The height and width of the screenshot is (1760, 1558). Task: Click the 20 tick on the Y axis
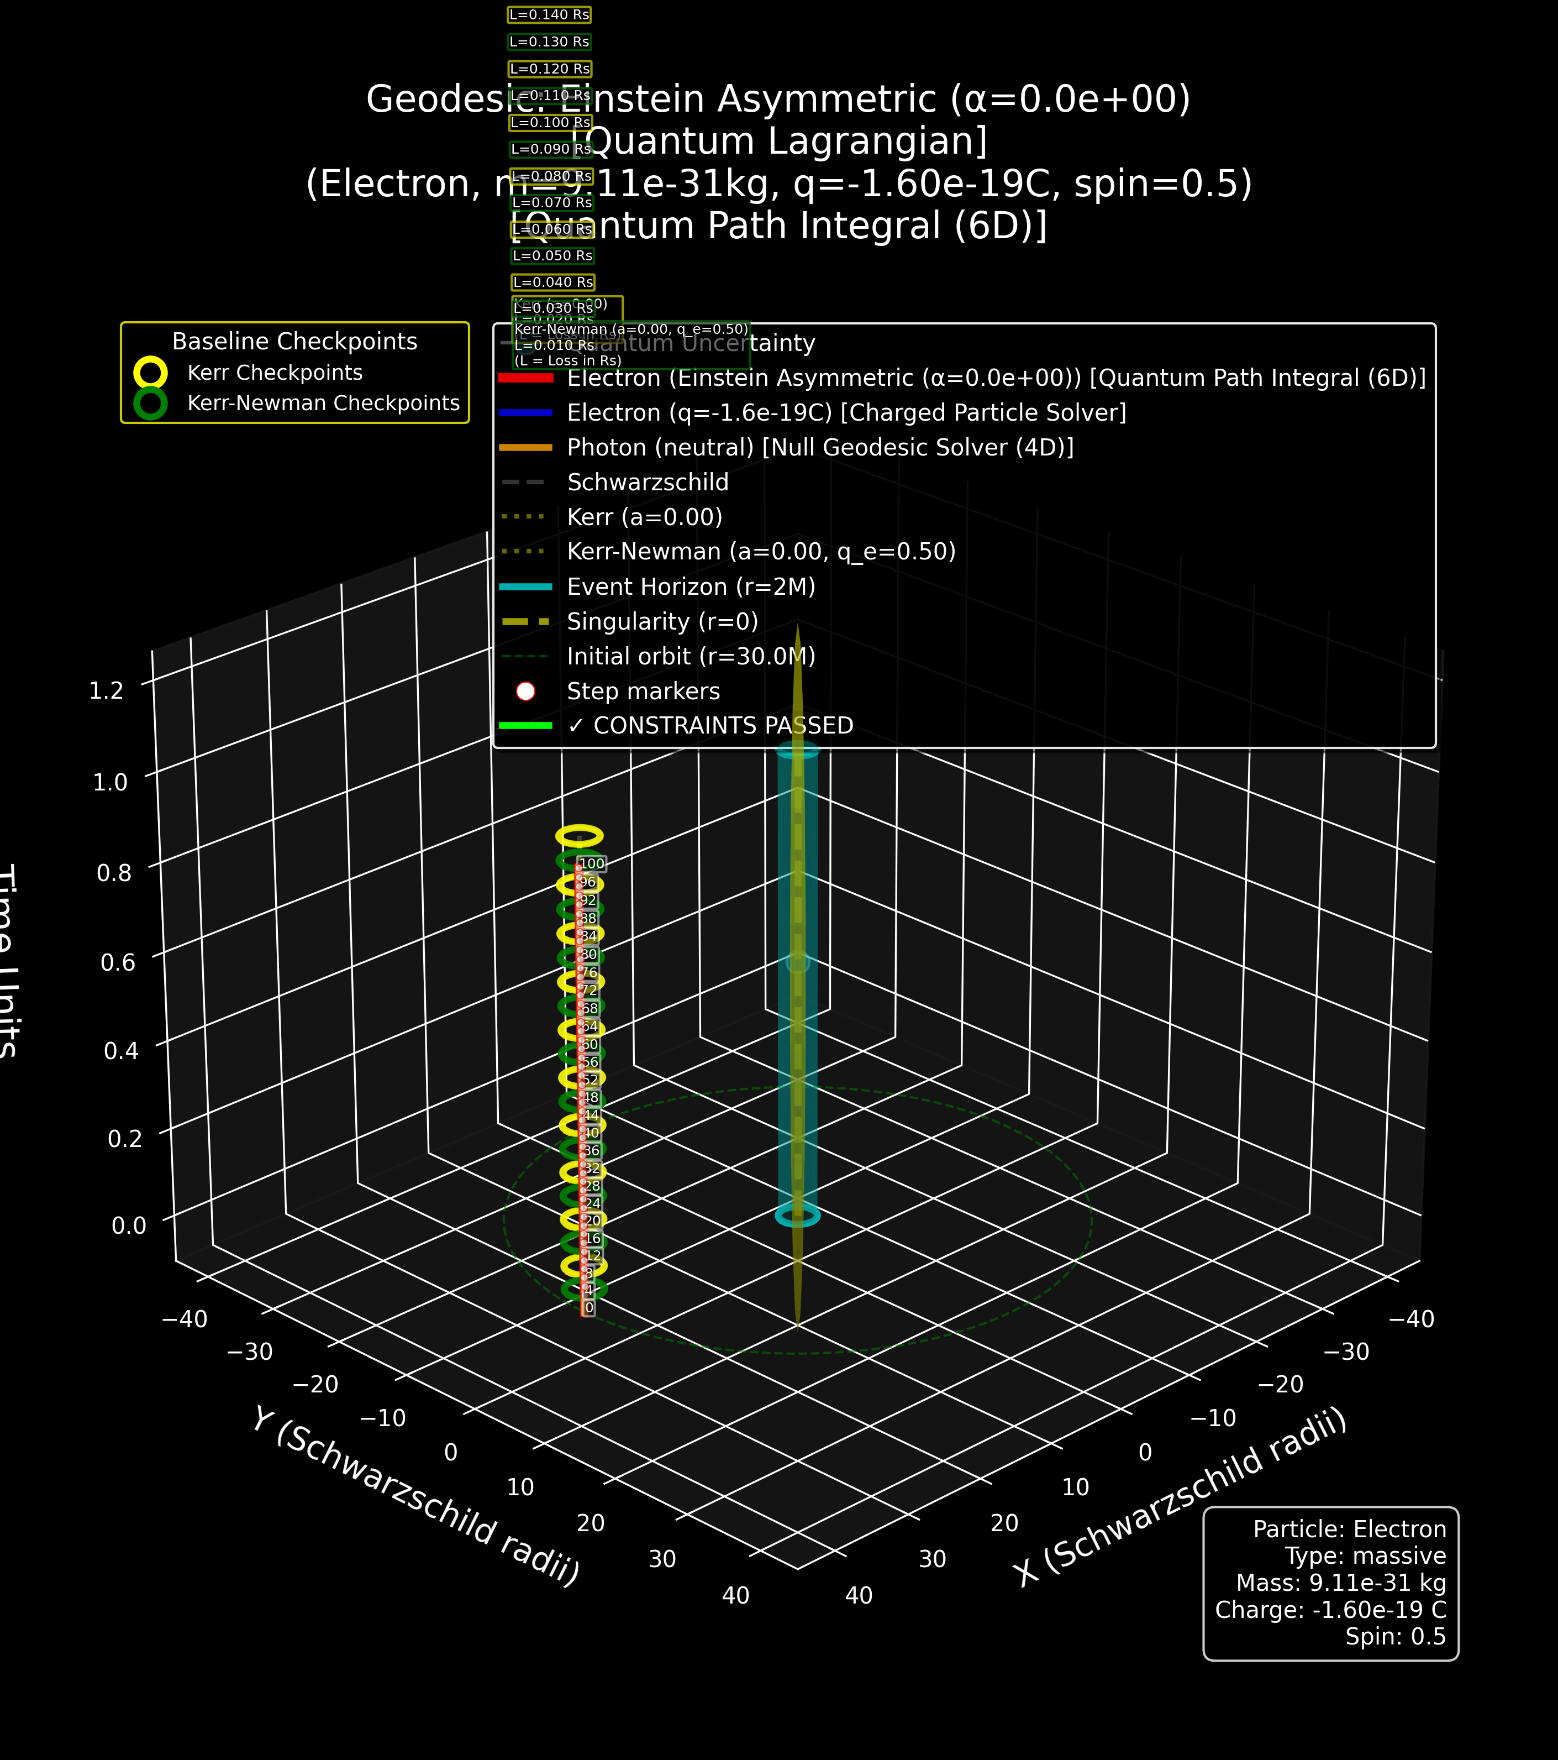coord(591,1523)
